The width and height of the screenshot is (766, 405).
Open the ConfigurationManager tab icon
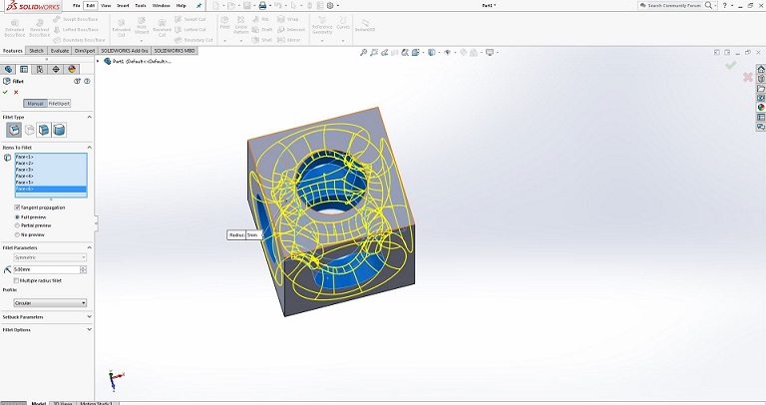(x=40, y=70)
